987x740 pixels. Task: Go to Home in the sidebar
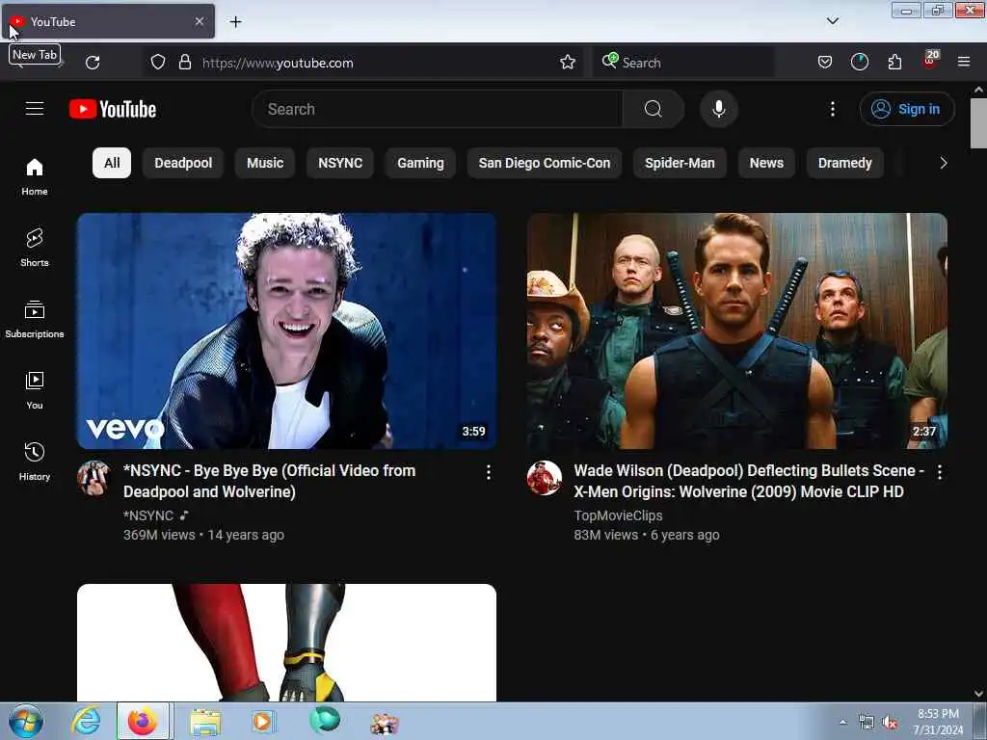[35, 176]
